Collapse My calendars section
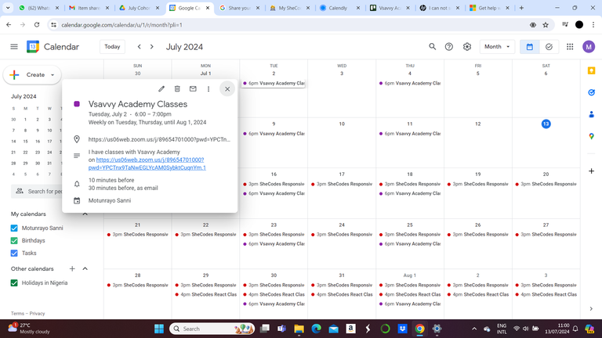Image resolution: width=602 pixels, height=338 pixels. coord(85,214)
